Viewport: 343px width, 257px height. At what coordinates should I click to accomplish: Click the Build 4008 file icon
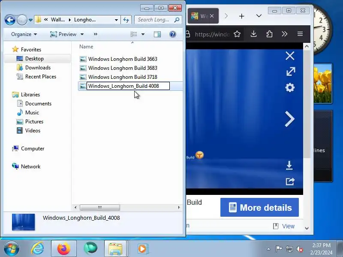(x=83, y=86)
